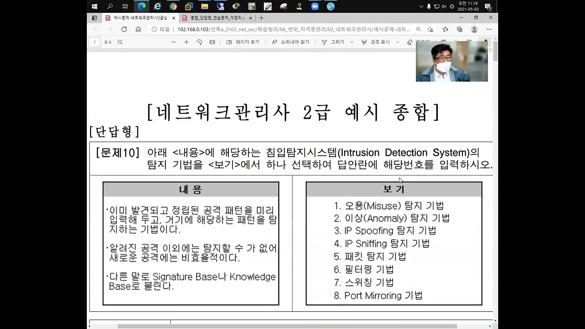Zoom out the PDF view
Image resolution: width=585 pixels, height=329 pixels.
(173, 42)
